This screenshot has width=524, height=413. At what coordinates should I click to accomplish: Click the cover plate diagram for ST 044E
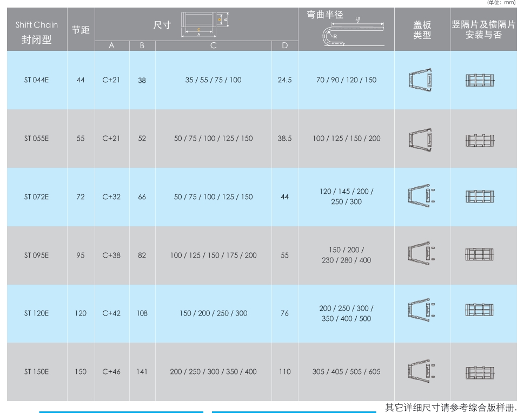[420, 80]
